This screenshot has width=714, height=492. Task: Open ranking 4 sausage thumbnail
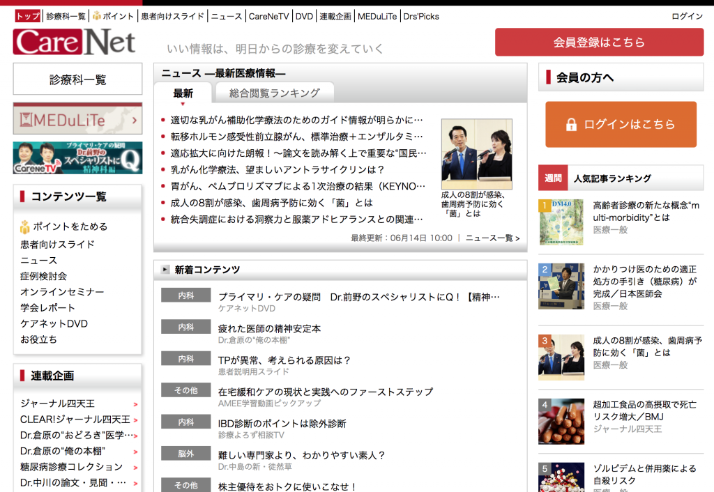point(561,422)
